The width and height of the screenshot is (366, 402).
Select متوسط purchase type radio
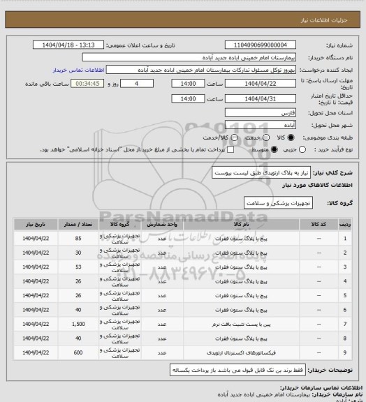click(x=274, y=149)
